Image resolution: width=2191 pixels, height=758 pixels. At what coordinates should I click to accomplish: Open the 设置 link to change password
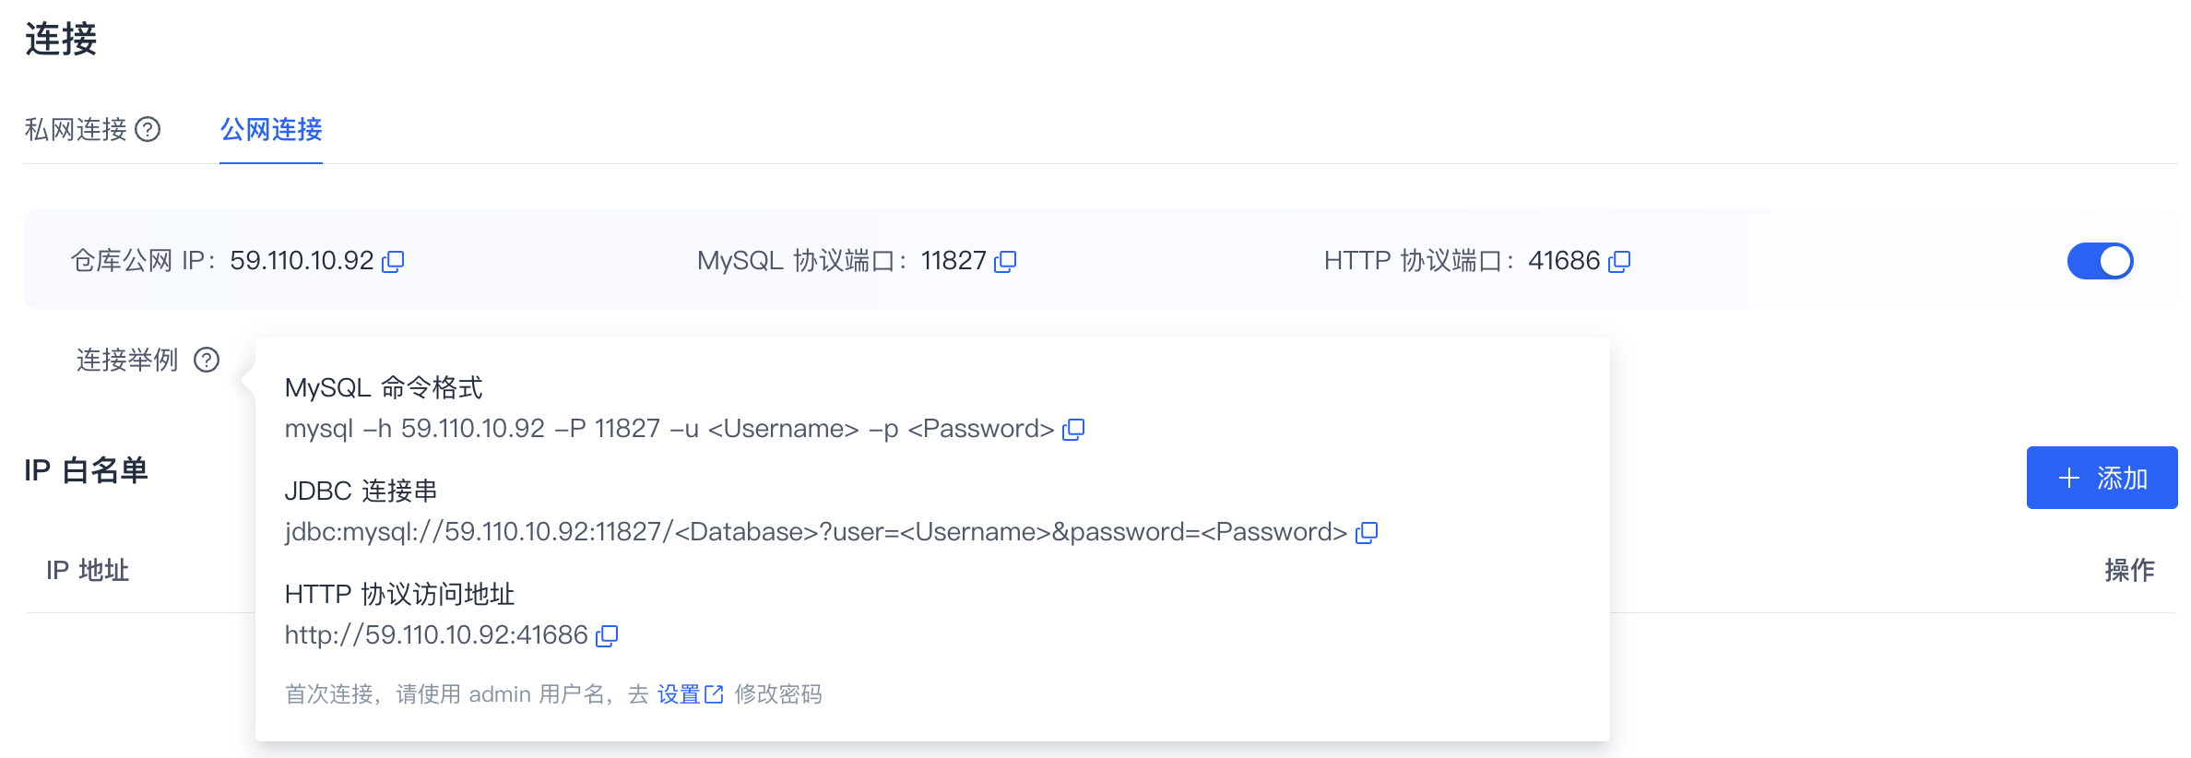680,694
